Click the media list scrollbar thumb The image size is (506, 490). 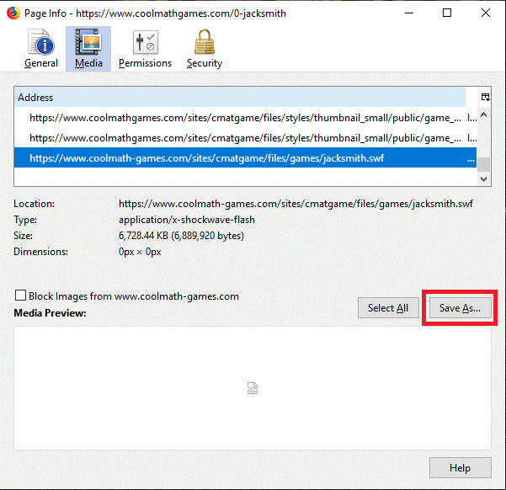pos(483,164)
